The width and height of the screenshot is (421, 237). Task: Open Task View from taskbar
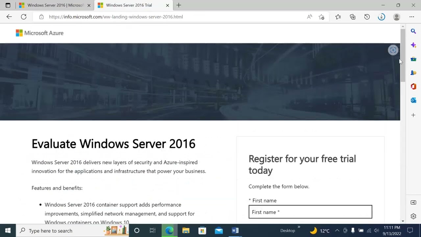[153, 230]
